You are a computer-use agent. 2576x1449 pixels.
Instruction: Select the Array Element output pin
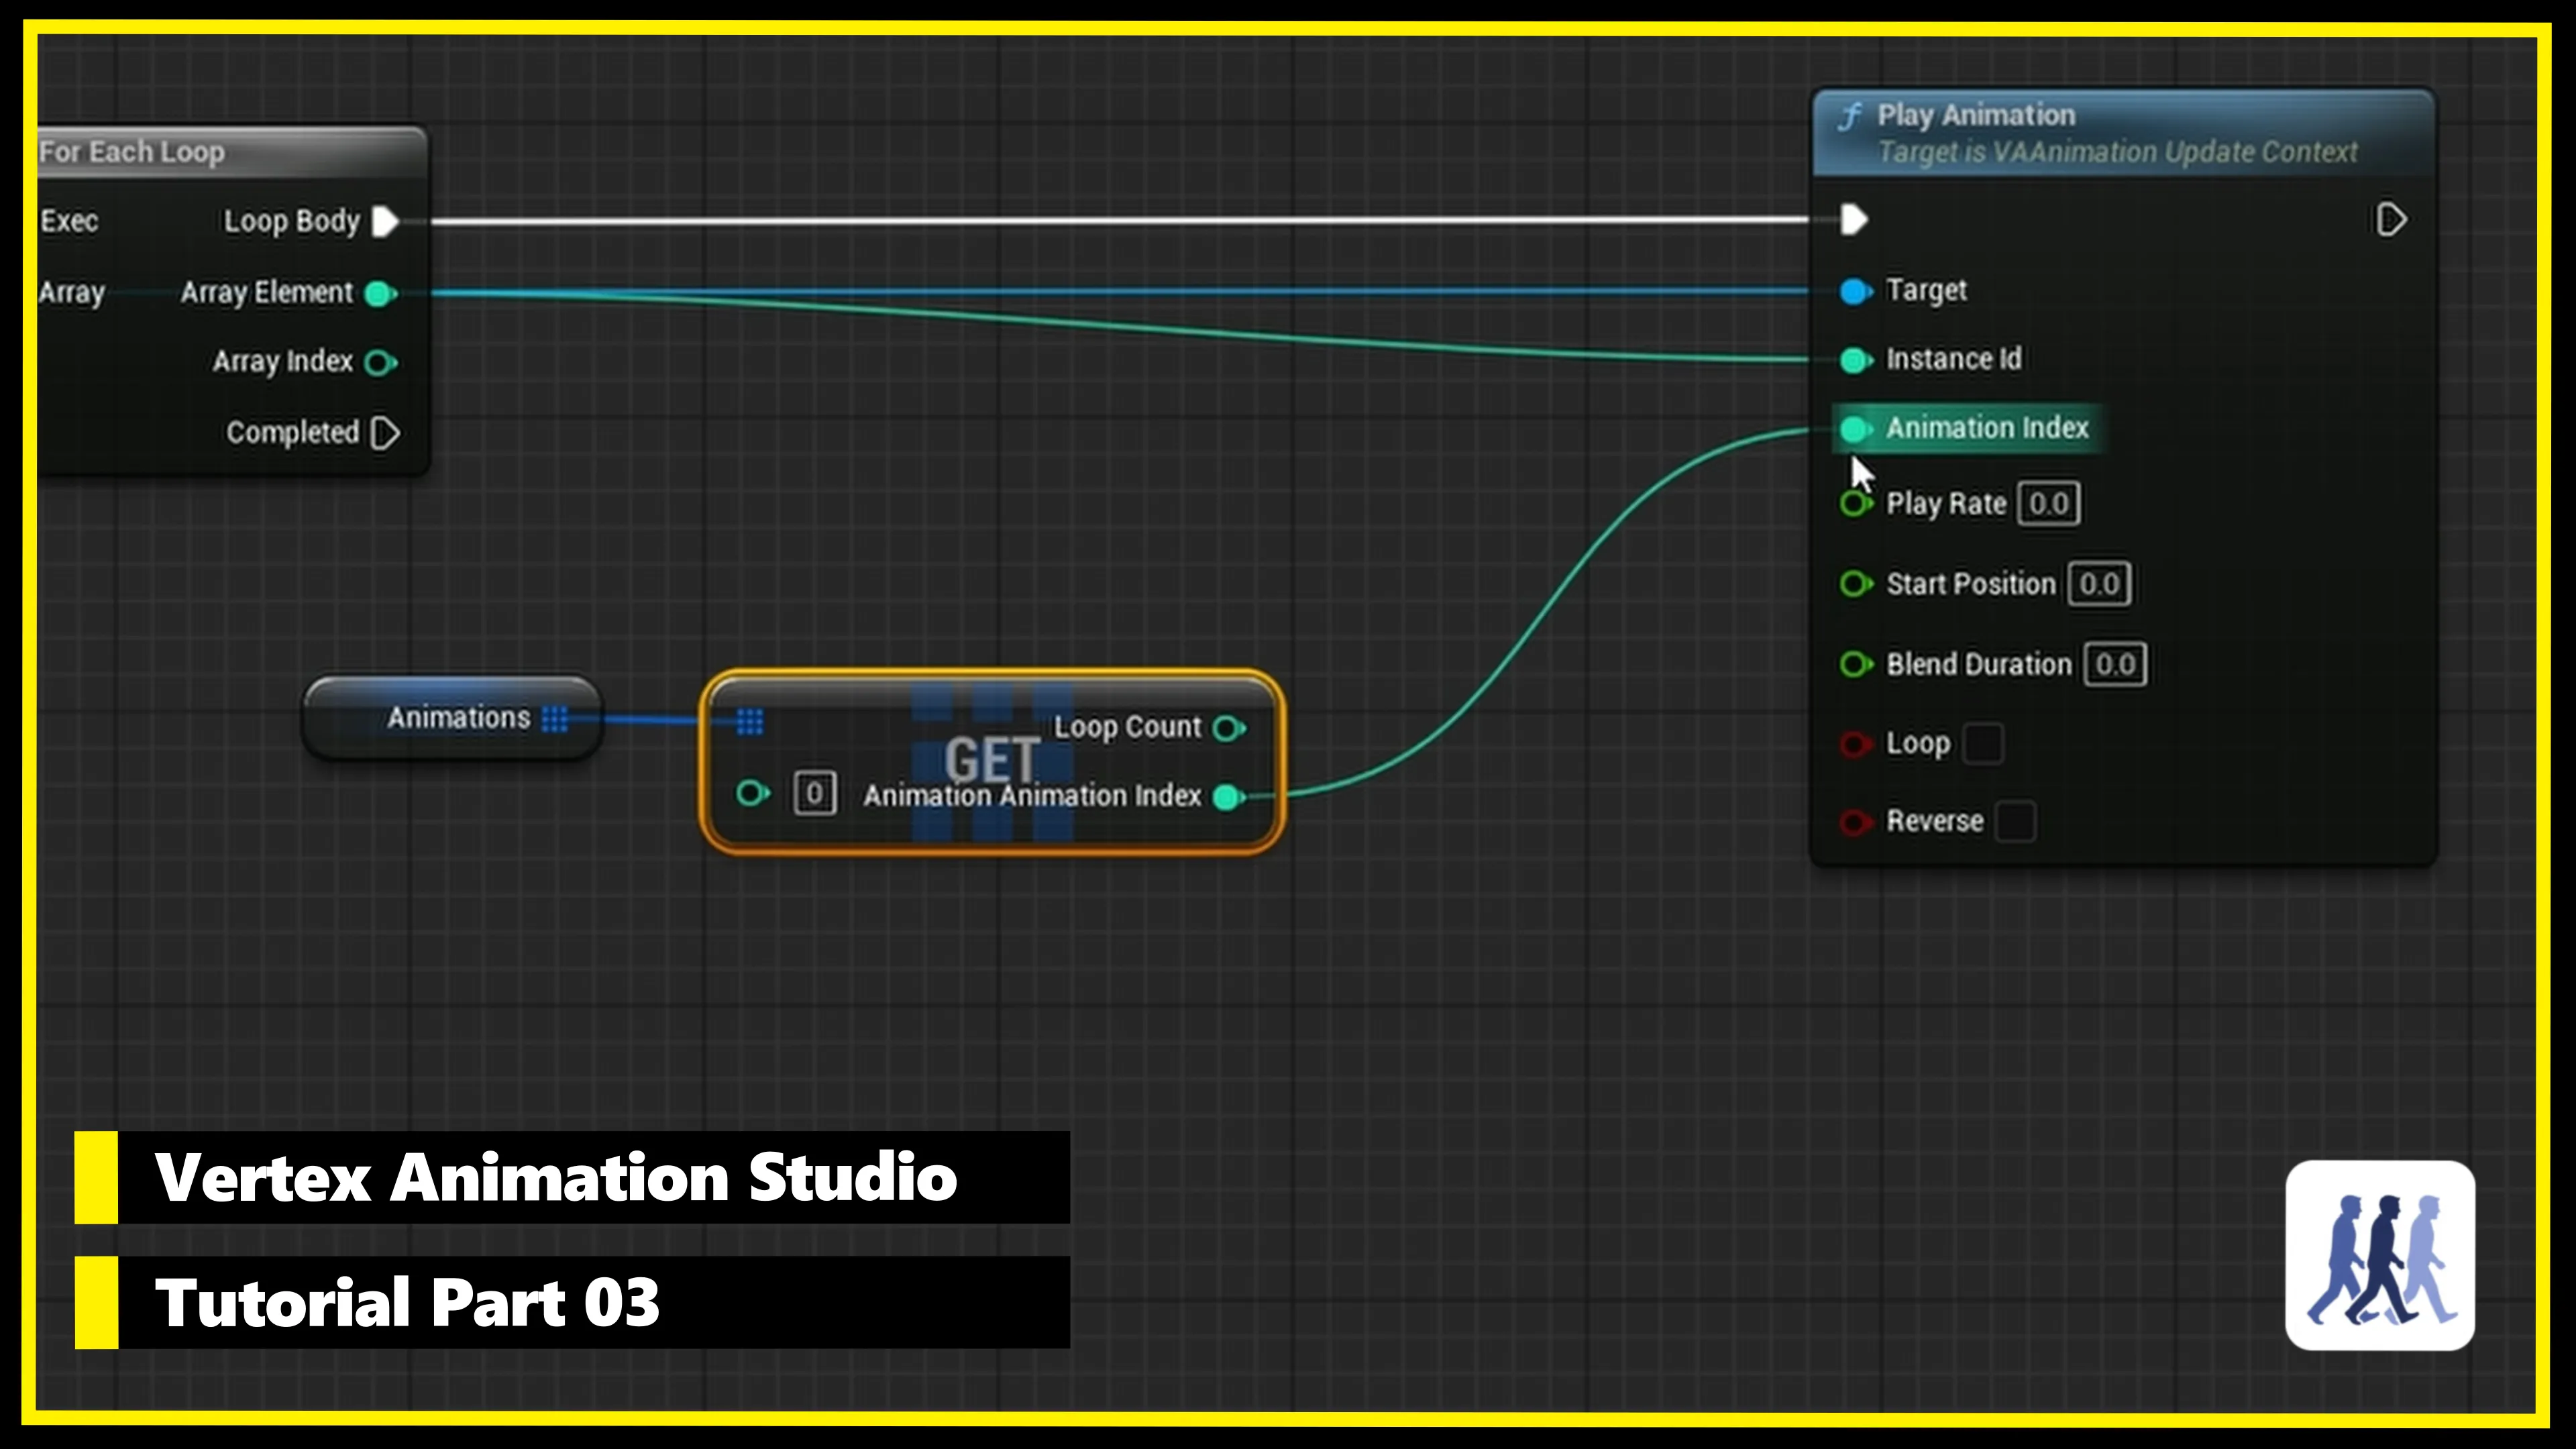coord(379,292)
